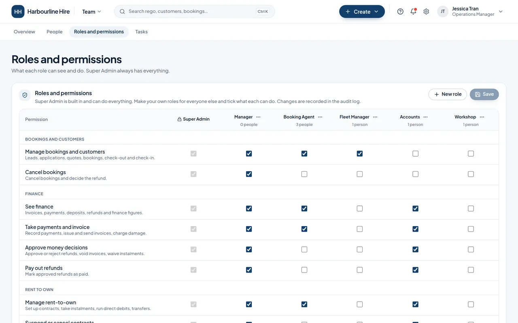
Task: Tick Pay out refunds for Fleet Manager
Action: (360, 270)
